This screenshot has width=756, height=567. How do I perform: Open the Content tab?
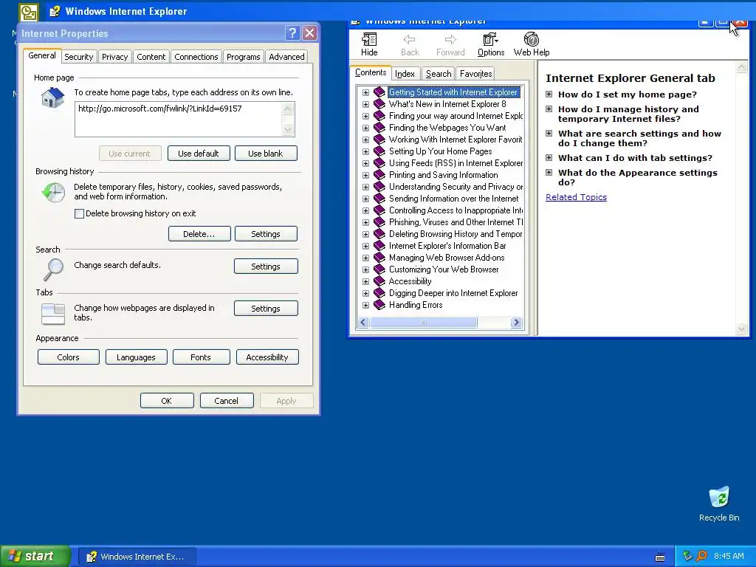(151, 56)
